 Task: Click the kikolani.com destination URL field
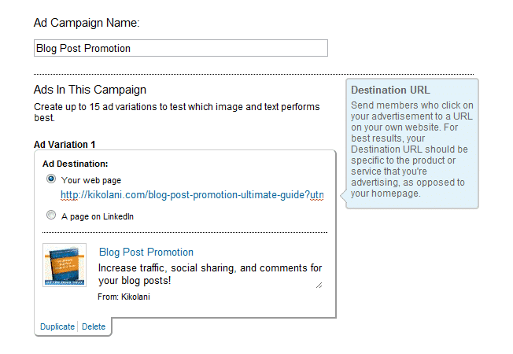tap(191, 195)
